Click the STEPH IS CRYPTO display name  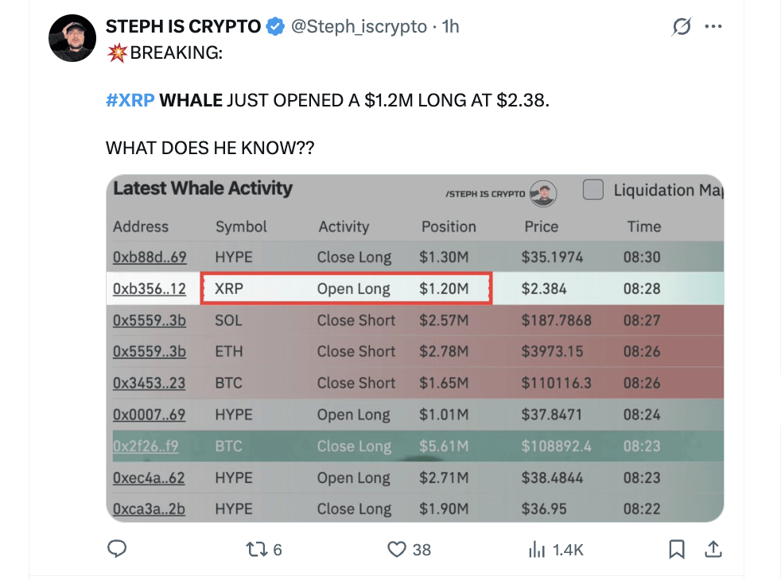click(183, 26)
